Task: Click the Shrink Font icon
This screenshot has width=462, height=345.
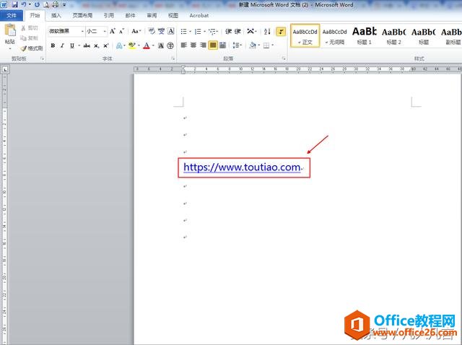Action: 122,31
